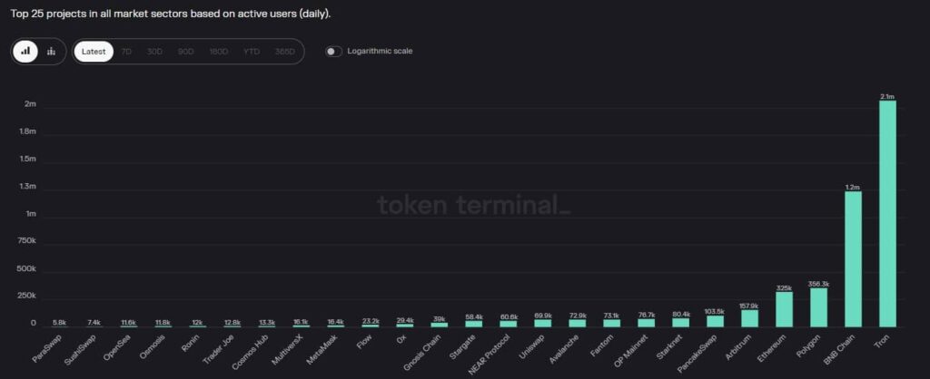Screen dimensions: 930x379
Task: Click the token terminal watermark logo
Action: (473, 206)
